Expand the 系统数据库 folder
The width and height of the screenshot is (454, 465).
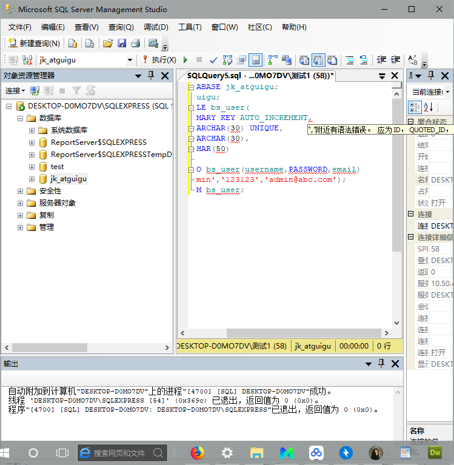pyautogui.click(x=32, y=130)
